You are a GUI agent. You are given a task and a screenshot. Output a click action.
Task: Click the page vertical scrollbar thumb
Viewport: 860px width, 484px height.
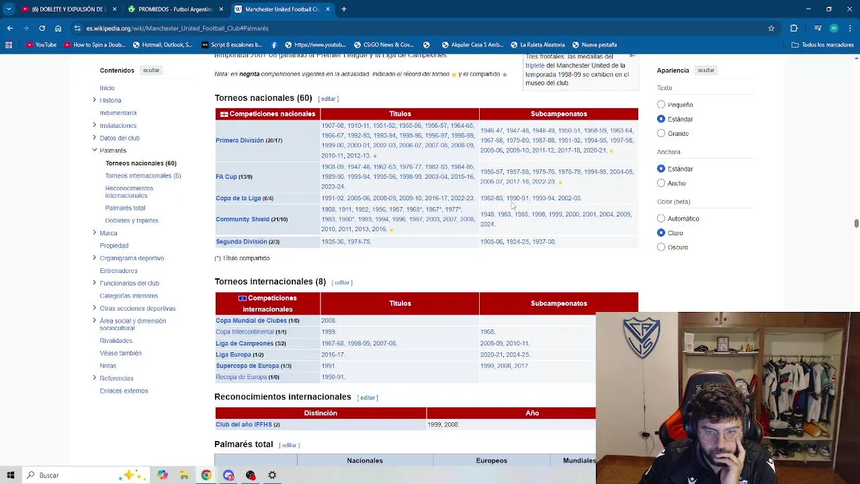[x=856, y=223]
